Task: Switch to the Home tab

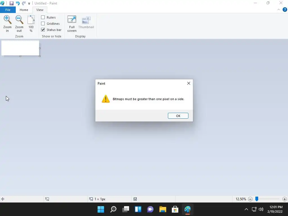Action: [x=24, y=10]
